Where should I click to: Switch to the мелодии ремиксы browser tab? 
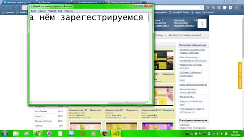click(19, 2)
